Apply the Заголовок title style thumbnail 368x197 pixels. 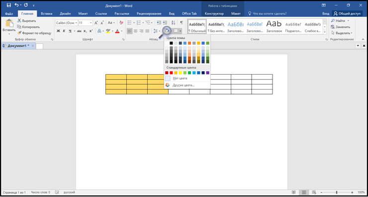pyautogui.click(x=275, y=26)
